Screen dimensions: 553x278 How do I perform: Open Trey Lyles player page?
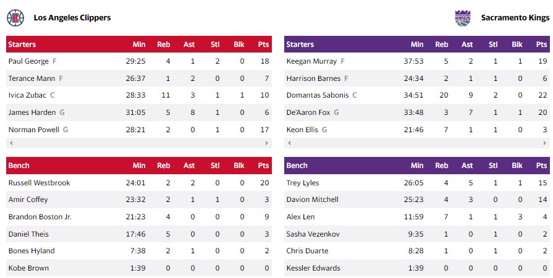(303, 183)
